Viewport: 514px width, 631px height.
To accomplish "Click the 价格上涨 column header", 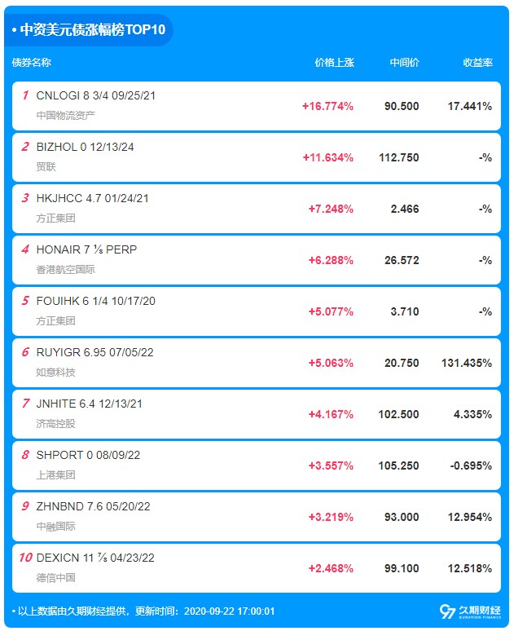I will coord(334,63).
